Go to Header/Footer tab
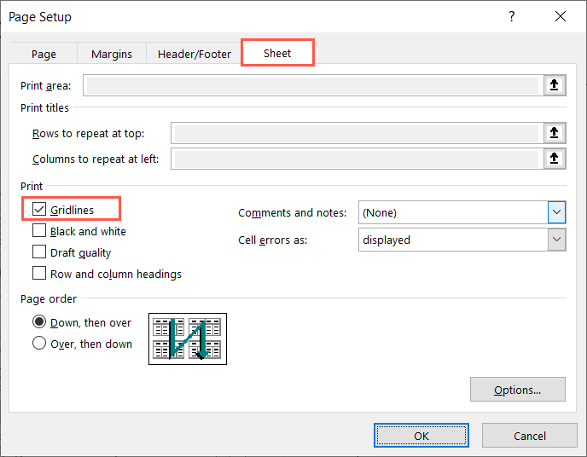 coord(195,54)
